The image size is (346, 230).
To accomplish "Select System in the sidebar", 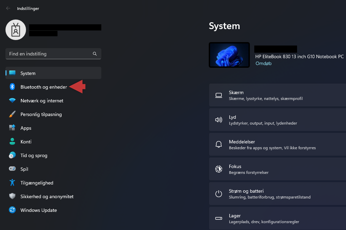I will 53,73.
